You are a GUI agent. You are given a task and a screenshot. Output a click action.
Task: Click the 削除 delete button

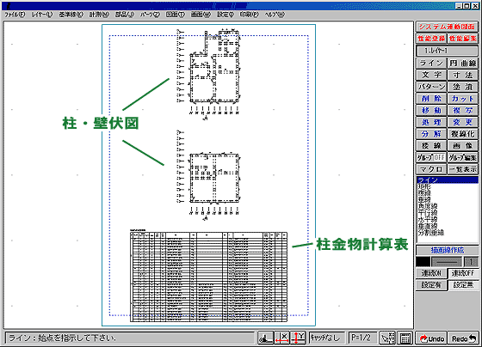[x=431, y=99]
